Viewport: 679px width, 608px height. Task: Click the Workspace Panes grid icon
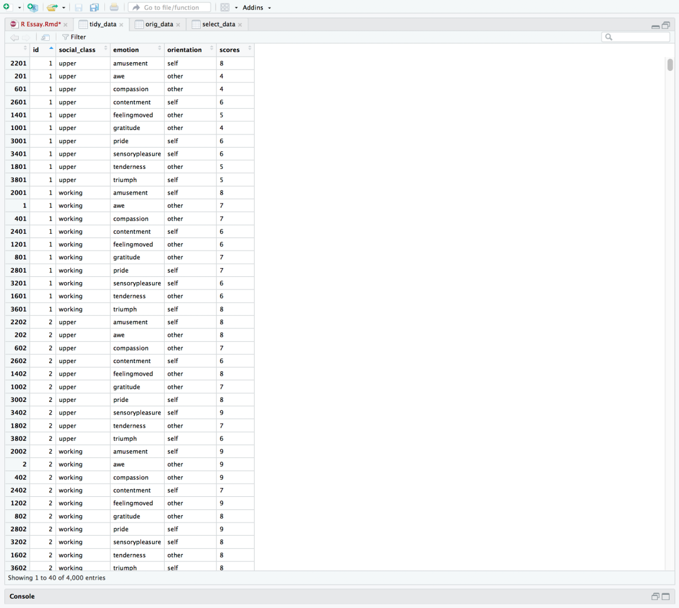pos(224,8)
